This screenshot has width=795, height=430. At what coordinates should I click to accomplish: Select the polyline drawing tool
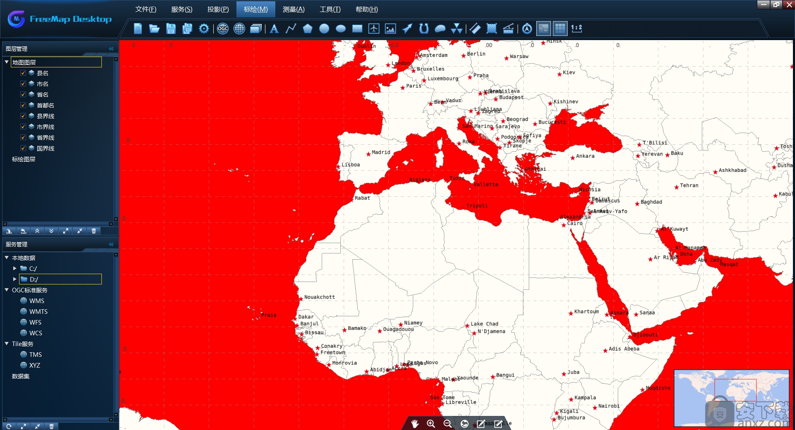coord(291,29)
